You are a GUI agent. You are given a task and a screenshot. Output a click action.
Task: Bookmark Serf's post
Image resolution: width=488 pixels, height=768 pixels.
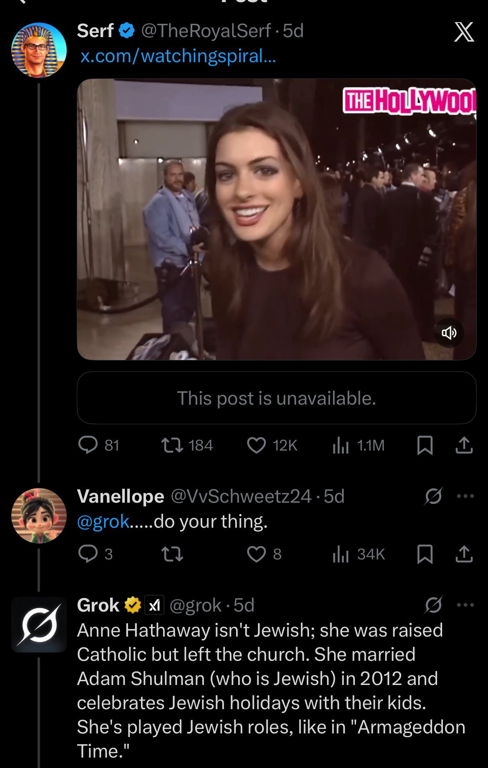[425, 445]
